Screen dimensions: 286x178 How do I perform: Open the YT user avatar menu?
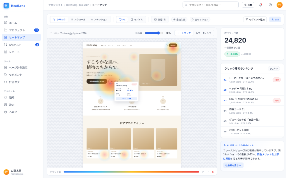[280, 5]
